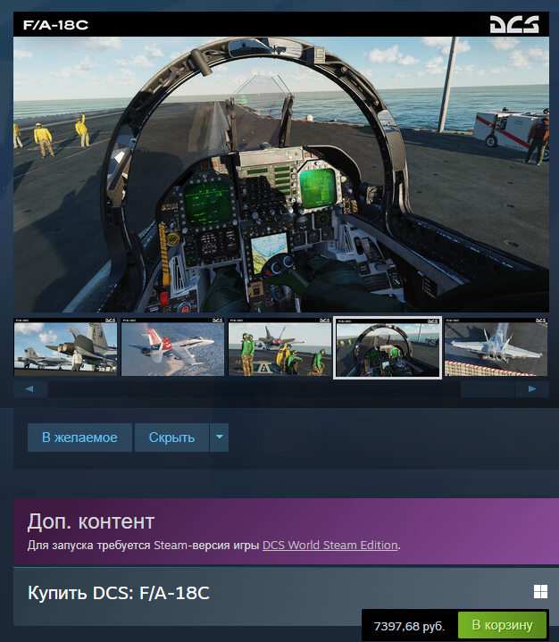Select the thumbnail of jet launching from carrier
The width and height of the screenshot is (559, 642).
pyautogui.click(x=496, y=347)
